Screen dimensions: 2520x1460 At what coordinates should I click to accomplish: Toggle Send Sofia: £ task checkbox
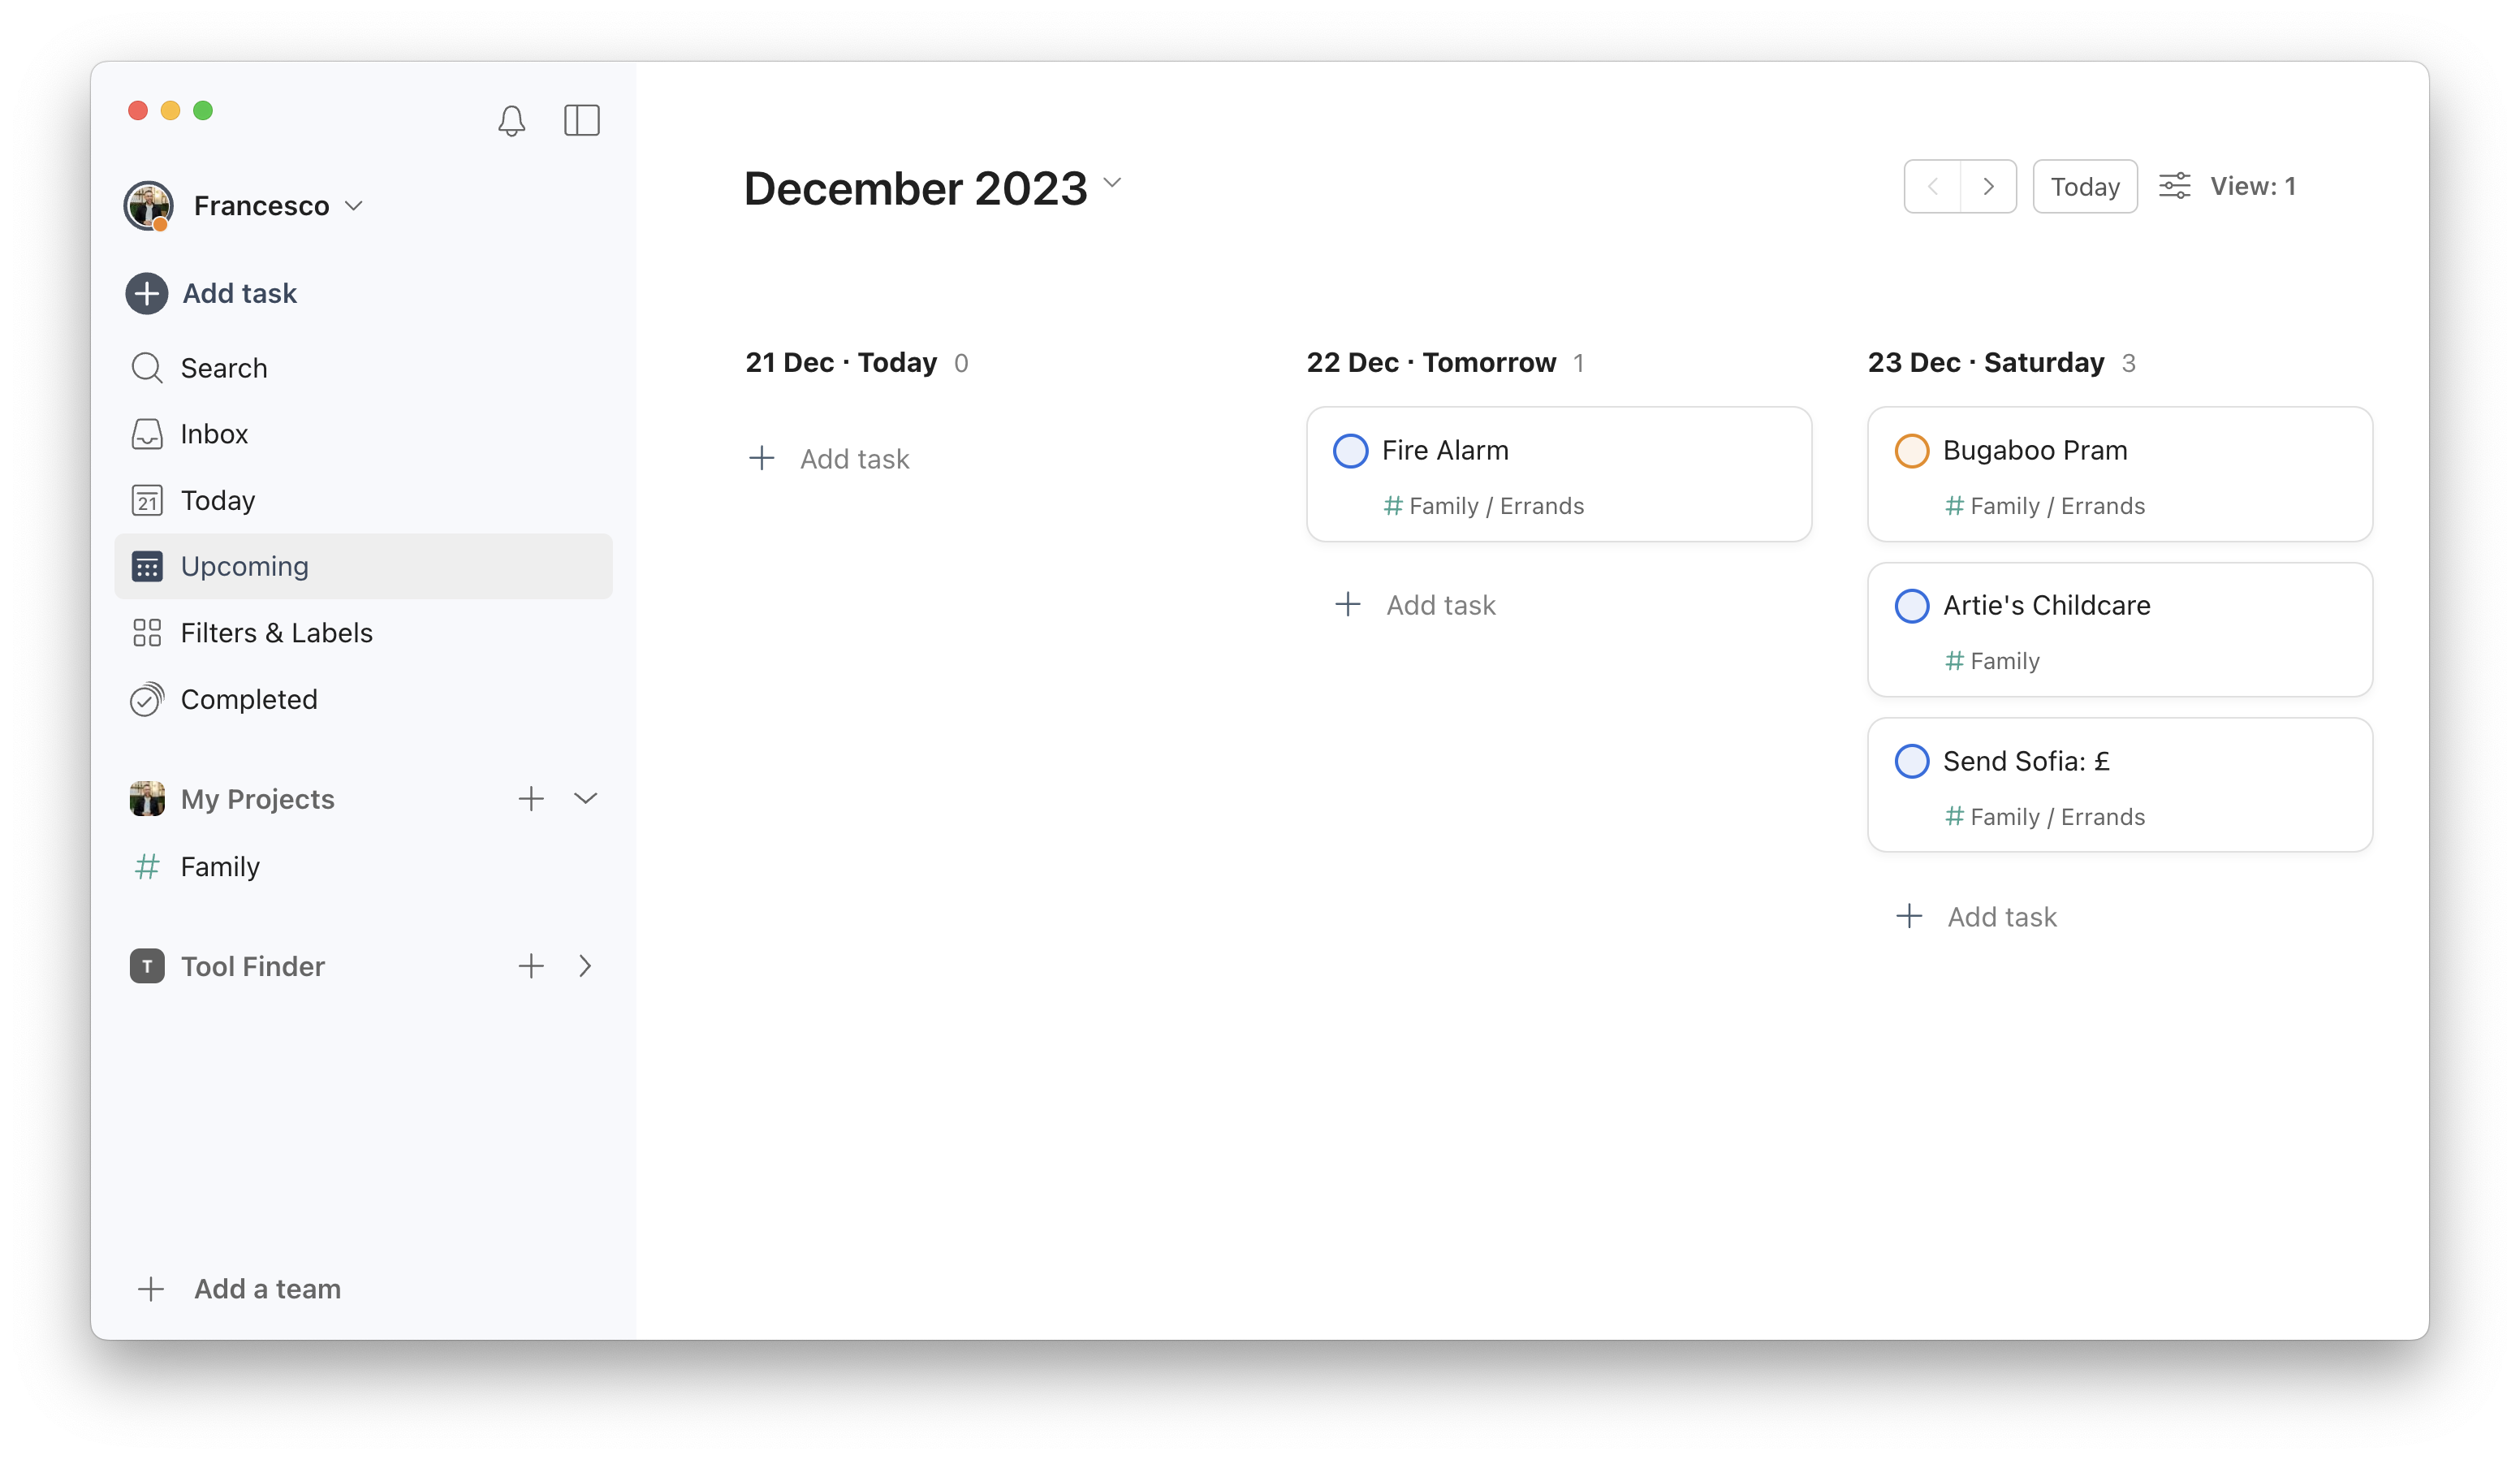(1910, 759)
